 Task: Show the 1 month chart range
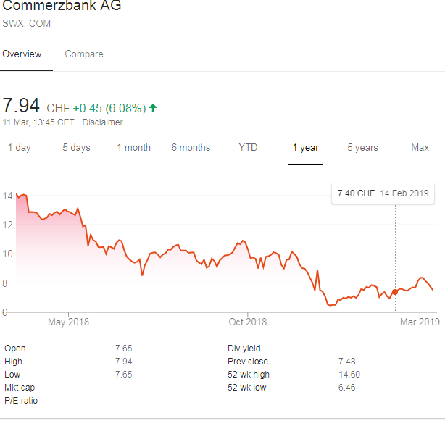133,148
